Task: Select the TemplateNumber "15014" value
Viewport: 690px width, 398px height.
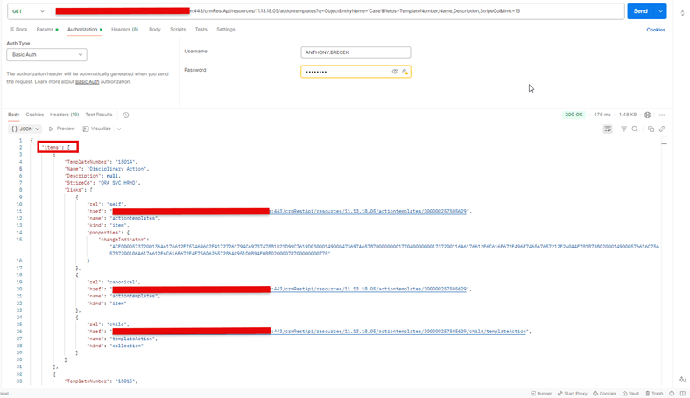Action: point(125,162)
